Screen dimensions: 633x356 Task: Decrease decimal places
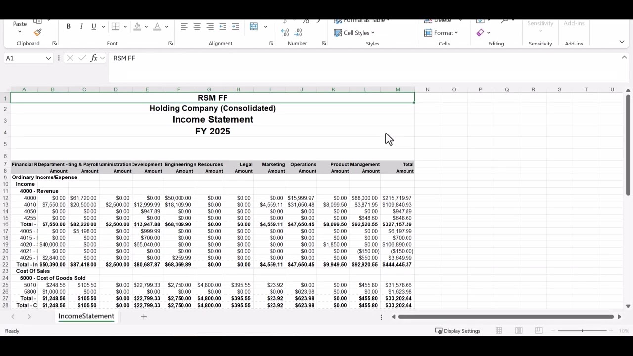[298, 32]
